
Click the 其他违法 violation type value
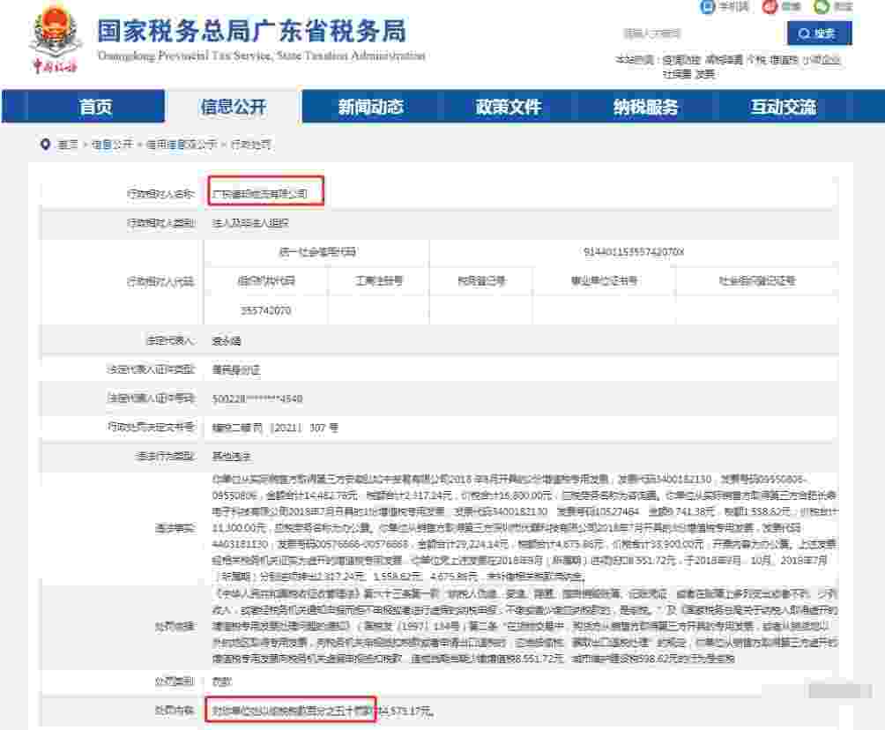tap(232, 456)
